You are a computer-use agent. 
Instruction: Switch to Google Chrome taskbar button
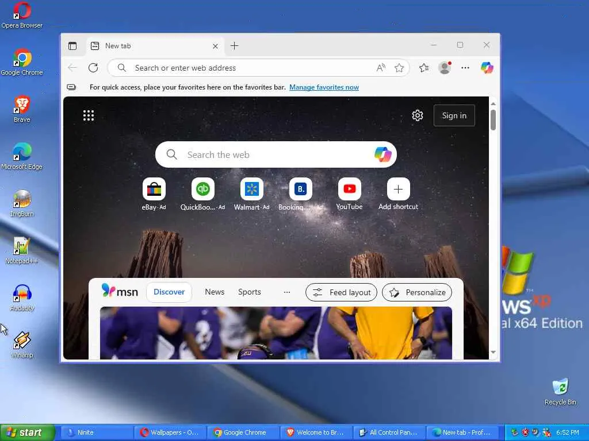[x=243, y=432]
